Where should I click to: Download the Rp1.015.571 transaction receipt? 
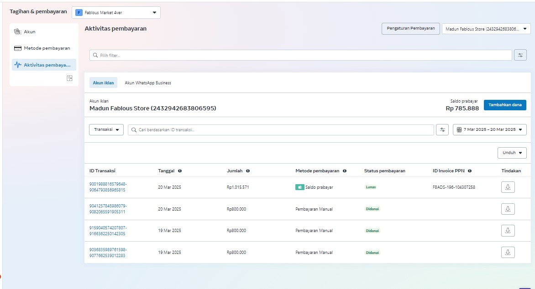pyautogui.click(x=508, y=187)
